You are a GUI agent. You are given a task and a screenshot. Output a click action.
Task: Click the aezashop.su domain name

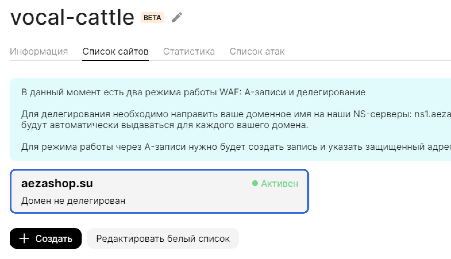pyautogui.click(x=57, y=183)
